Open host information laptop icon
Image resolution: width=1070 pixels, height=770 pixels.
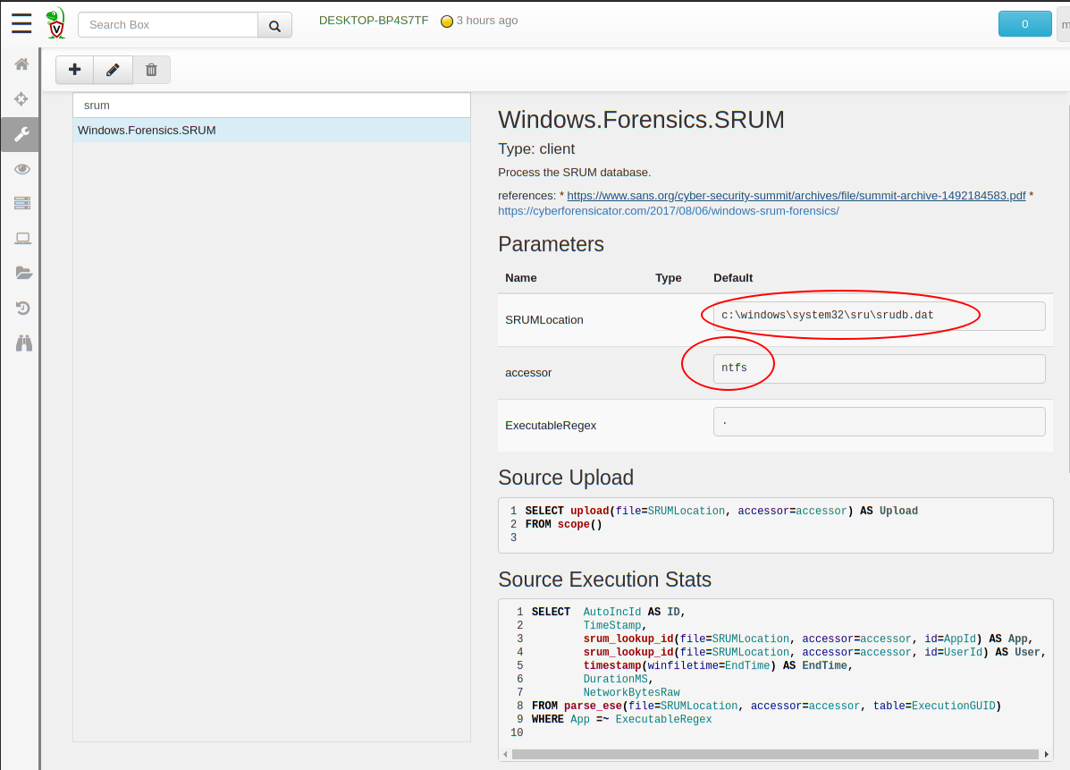(x=22, y=239)
